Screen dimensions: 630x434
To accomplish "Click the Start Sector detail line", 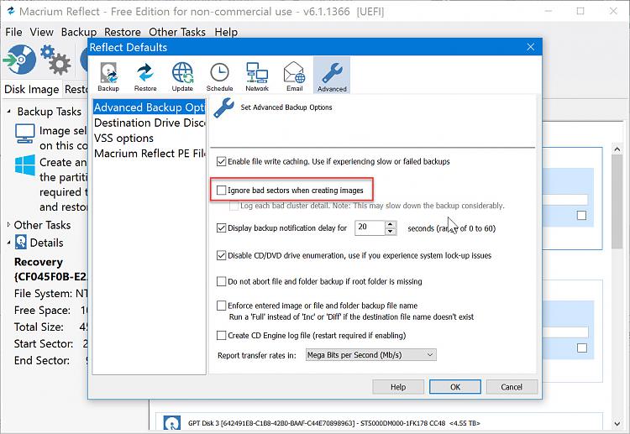I will pyautogui.click(x=50, y=343).
